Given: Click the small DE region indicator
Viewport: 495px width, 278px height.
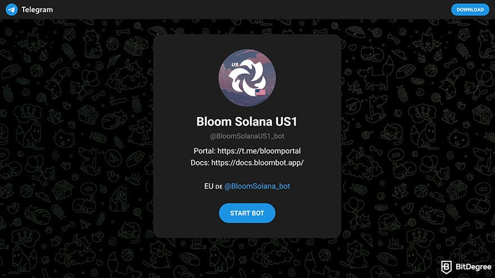Looking at the screenshot, I should click(219, 187).
